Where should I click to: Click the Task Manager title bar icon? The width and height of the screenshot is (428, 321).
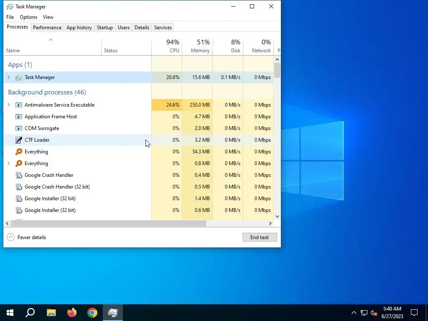point(10,7)
